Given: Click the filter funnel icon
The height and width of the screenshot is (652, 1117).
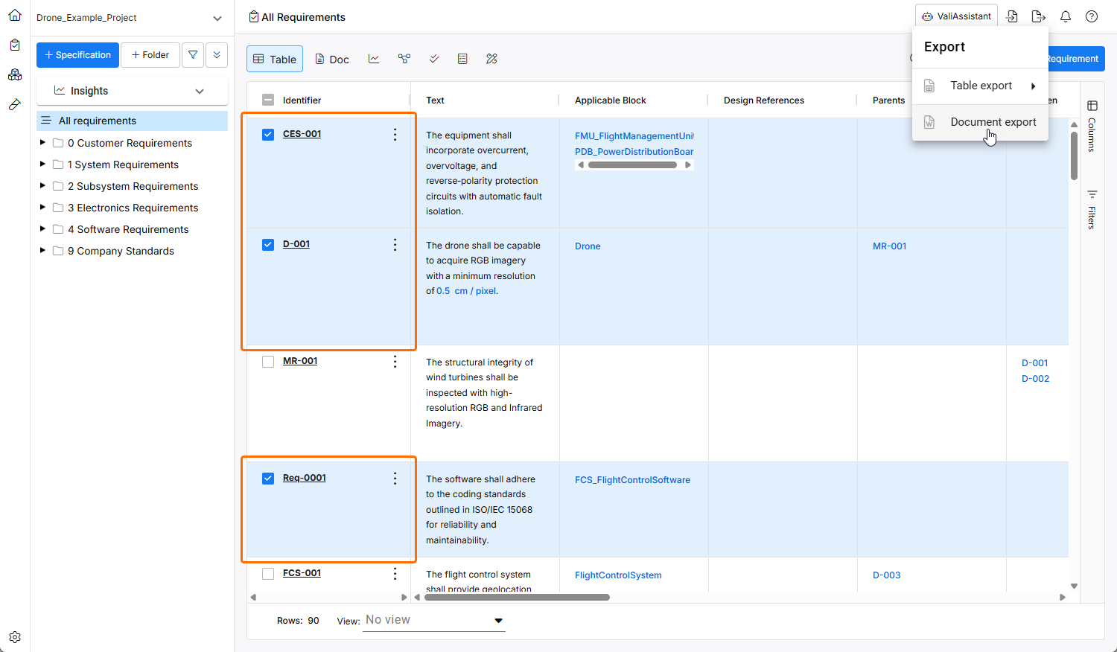Looking at the screenshot, I should tap(193, 55).
